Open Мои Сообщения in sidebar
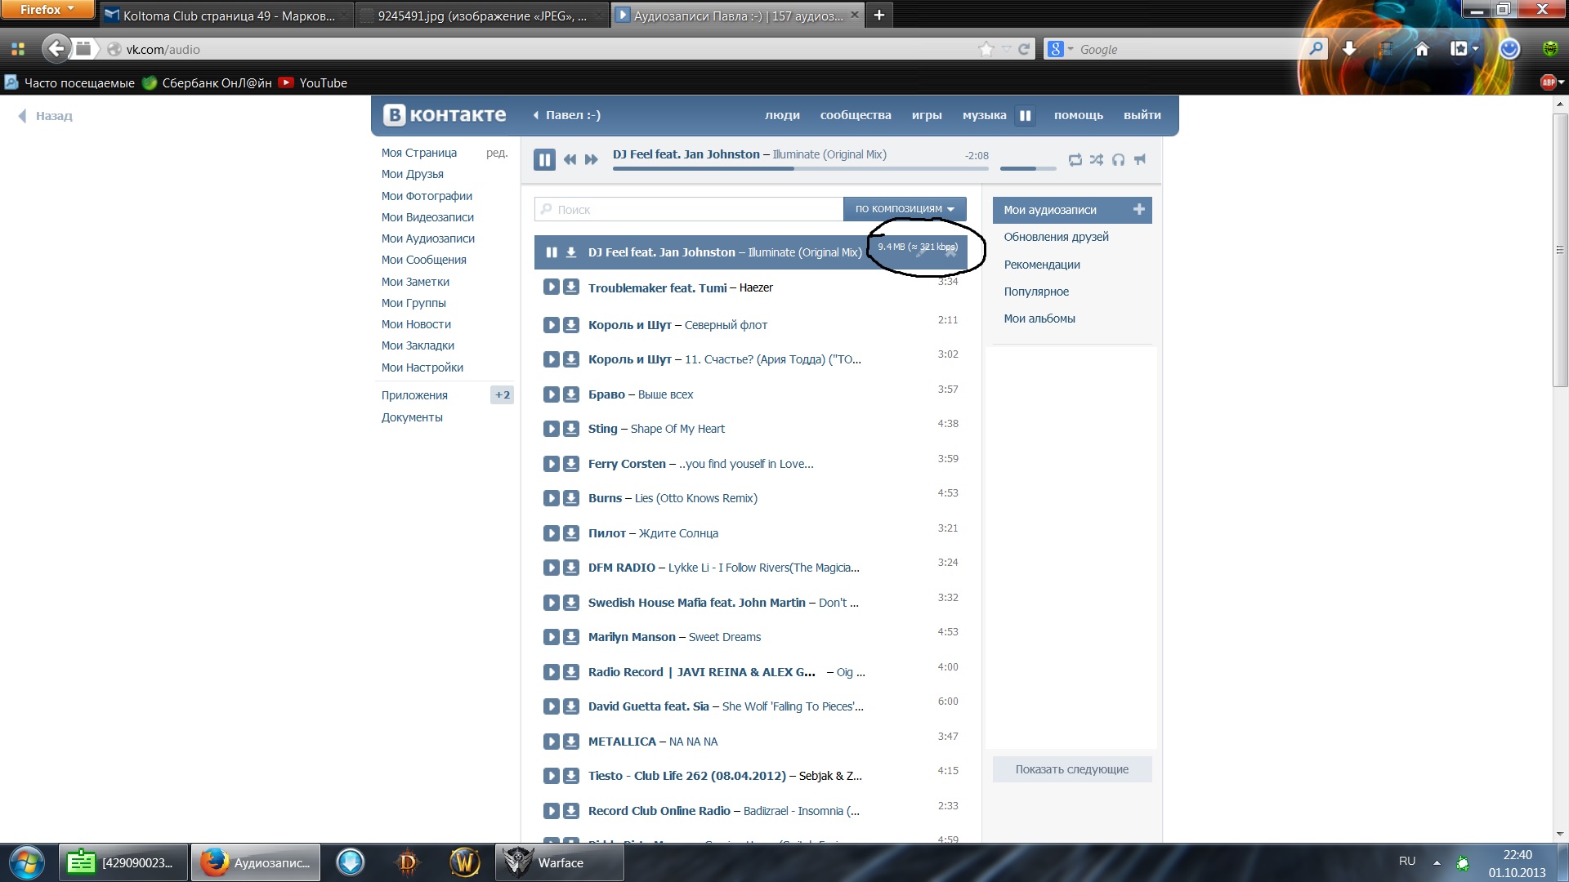This screenshot has height=882, width=1569. coord(423,260)
